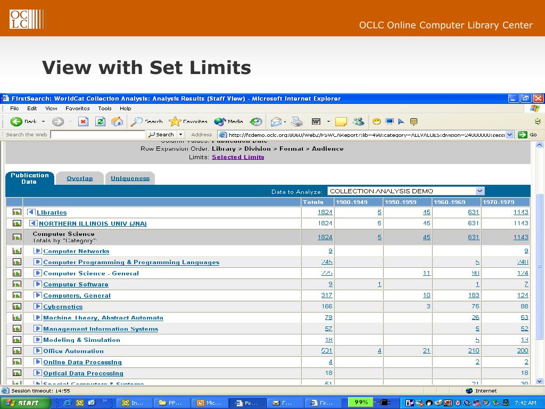Go to Home page icon
Viewport: 545px width, 409px height.
(x=117, y=121)
